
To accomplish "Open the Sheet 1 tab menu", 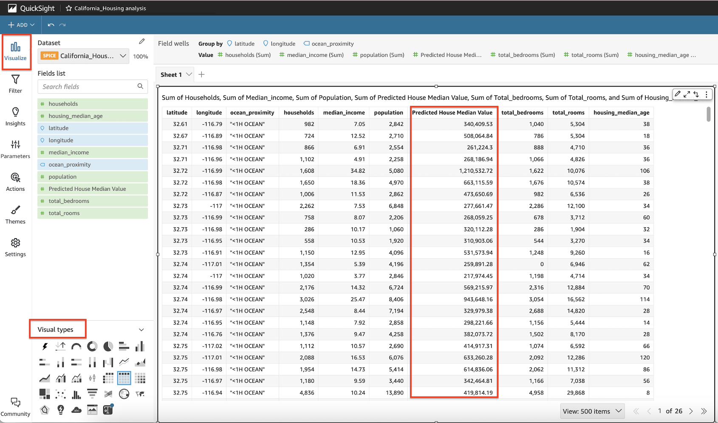I will point(189,74).
